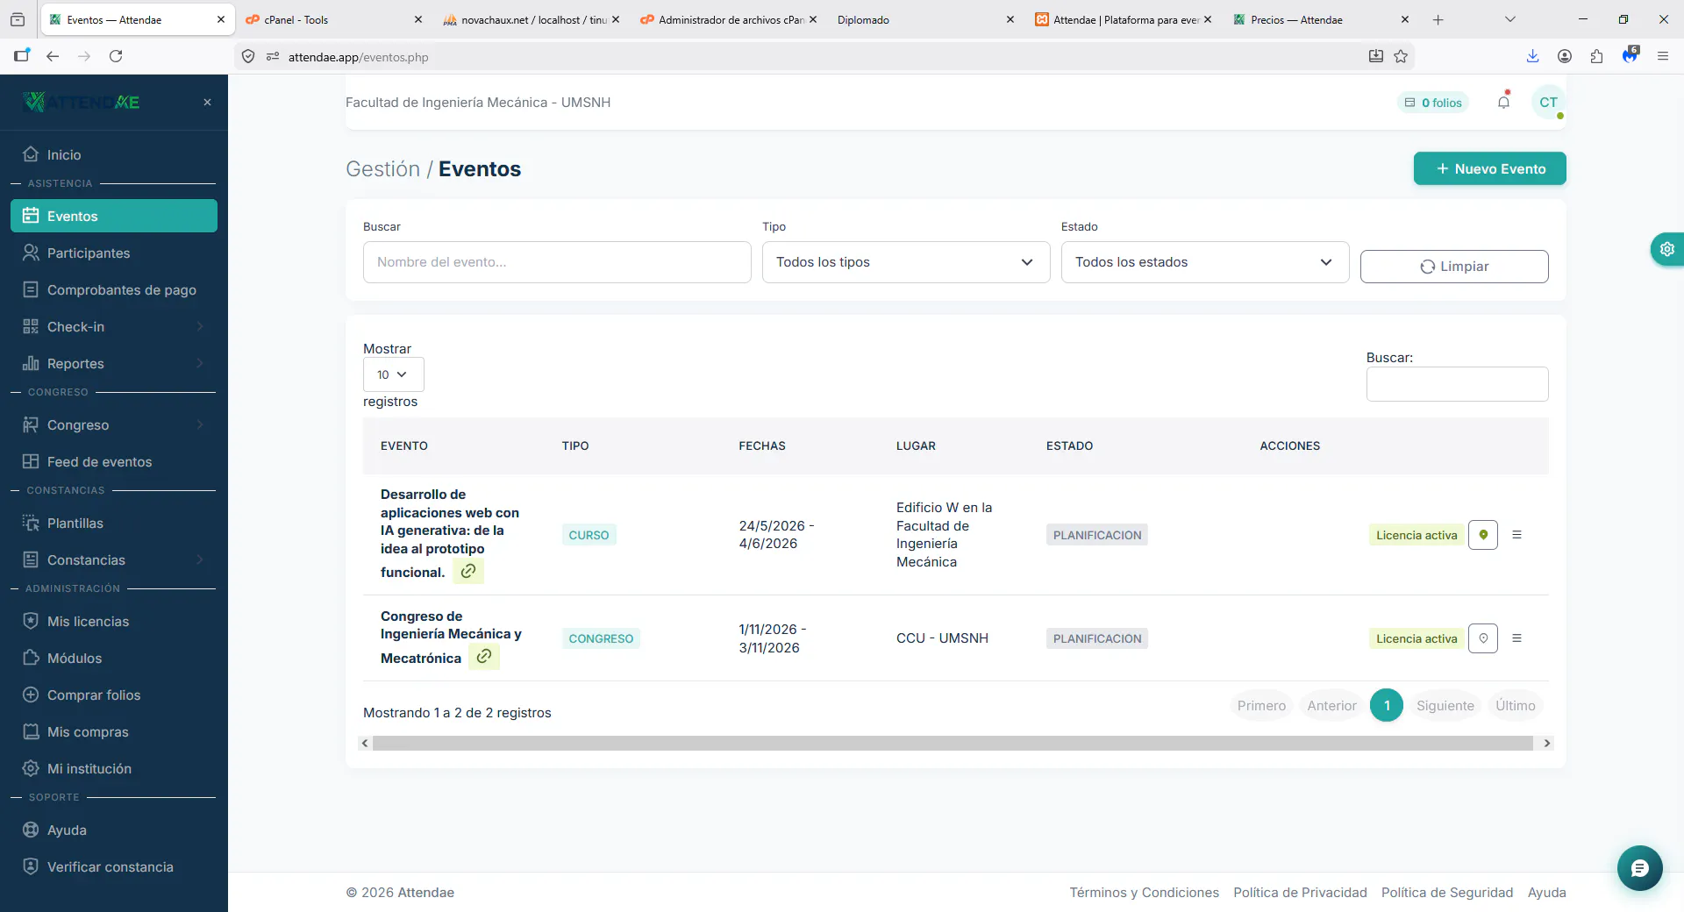
Task: Click location pin button for CURSO event row
Action: (x=1483, y=535)
